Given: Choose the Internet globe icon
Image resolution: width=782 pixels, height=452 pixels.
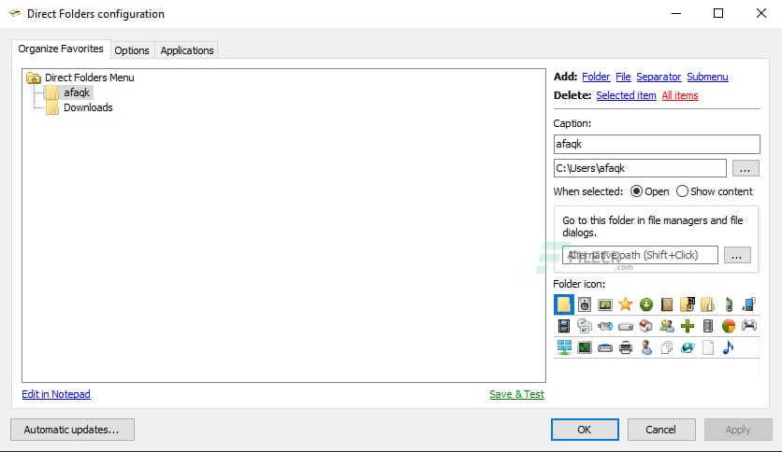Looking at the screenshot, I should (x=688, y=347).
